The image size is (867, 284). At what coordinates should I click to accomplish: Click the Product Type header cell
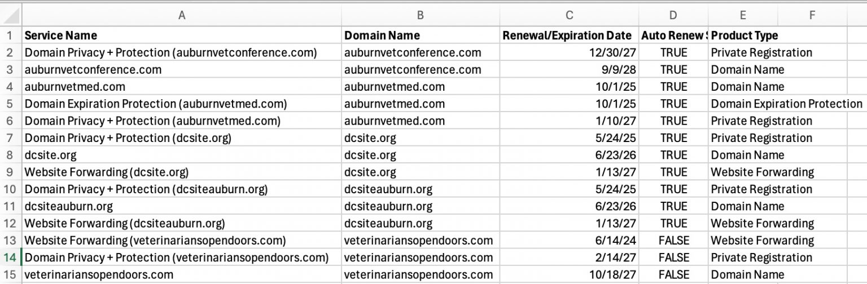tap(745, 35)
